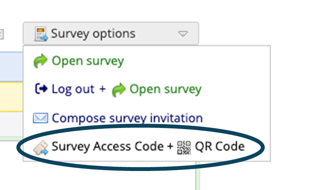Click the green arrow after Log out +
Viewport: 318px width, 190px height.
[119, 90]
